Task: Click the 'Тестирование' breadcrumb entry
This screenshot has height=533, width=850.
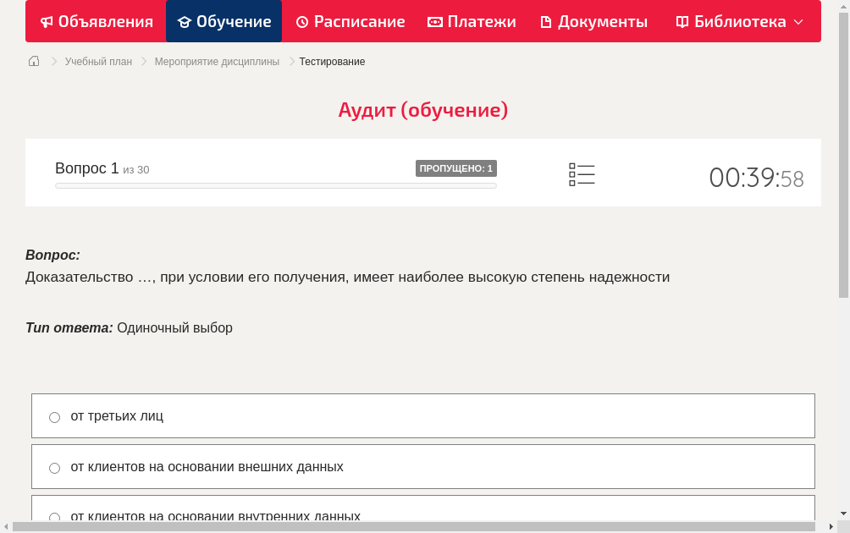Action: click(330, 61)
